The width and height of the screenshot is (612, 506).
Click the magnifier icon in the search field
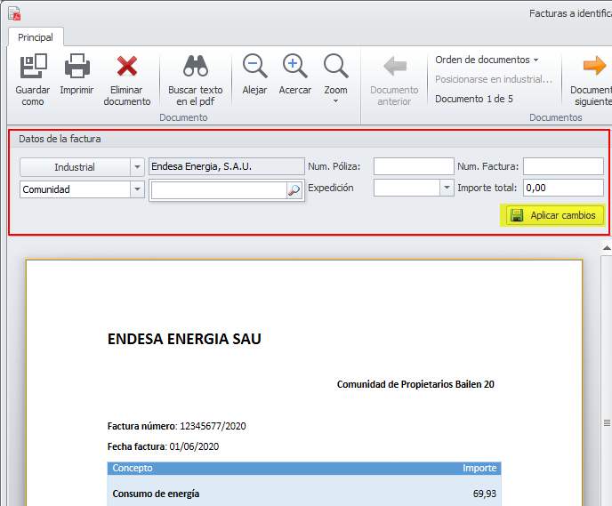[294, 190]
